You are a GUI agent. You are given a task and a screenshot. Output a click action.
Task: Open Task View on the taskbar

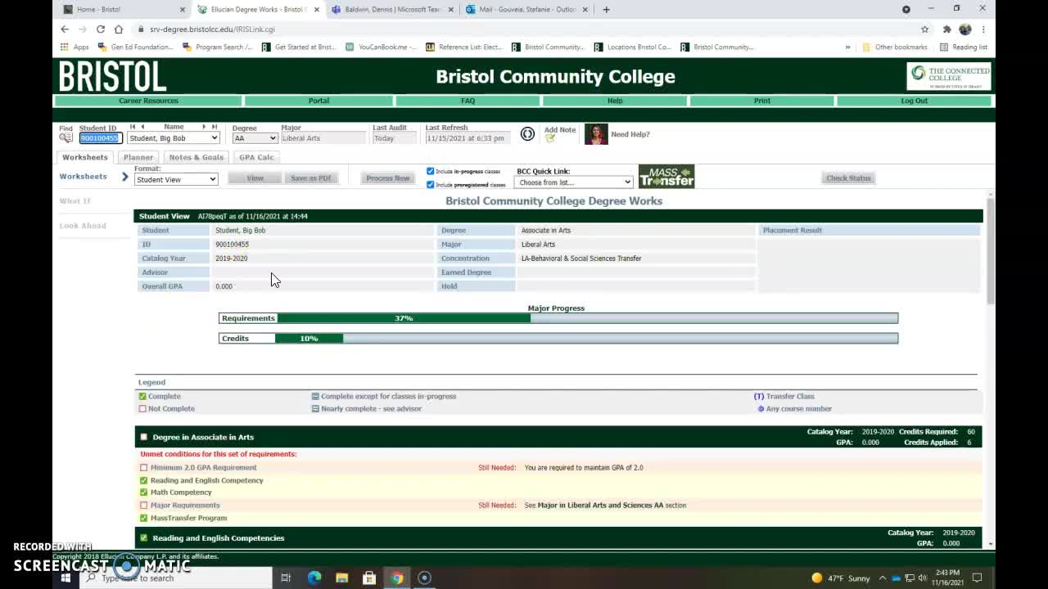[286, 578]
